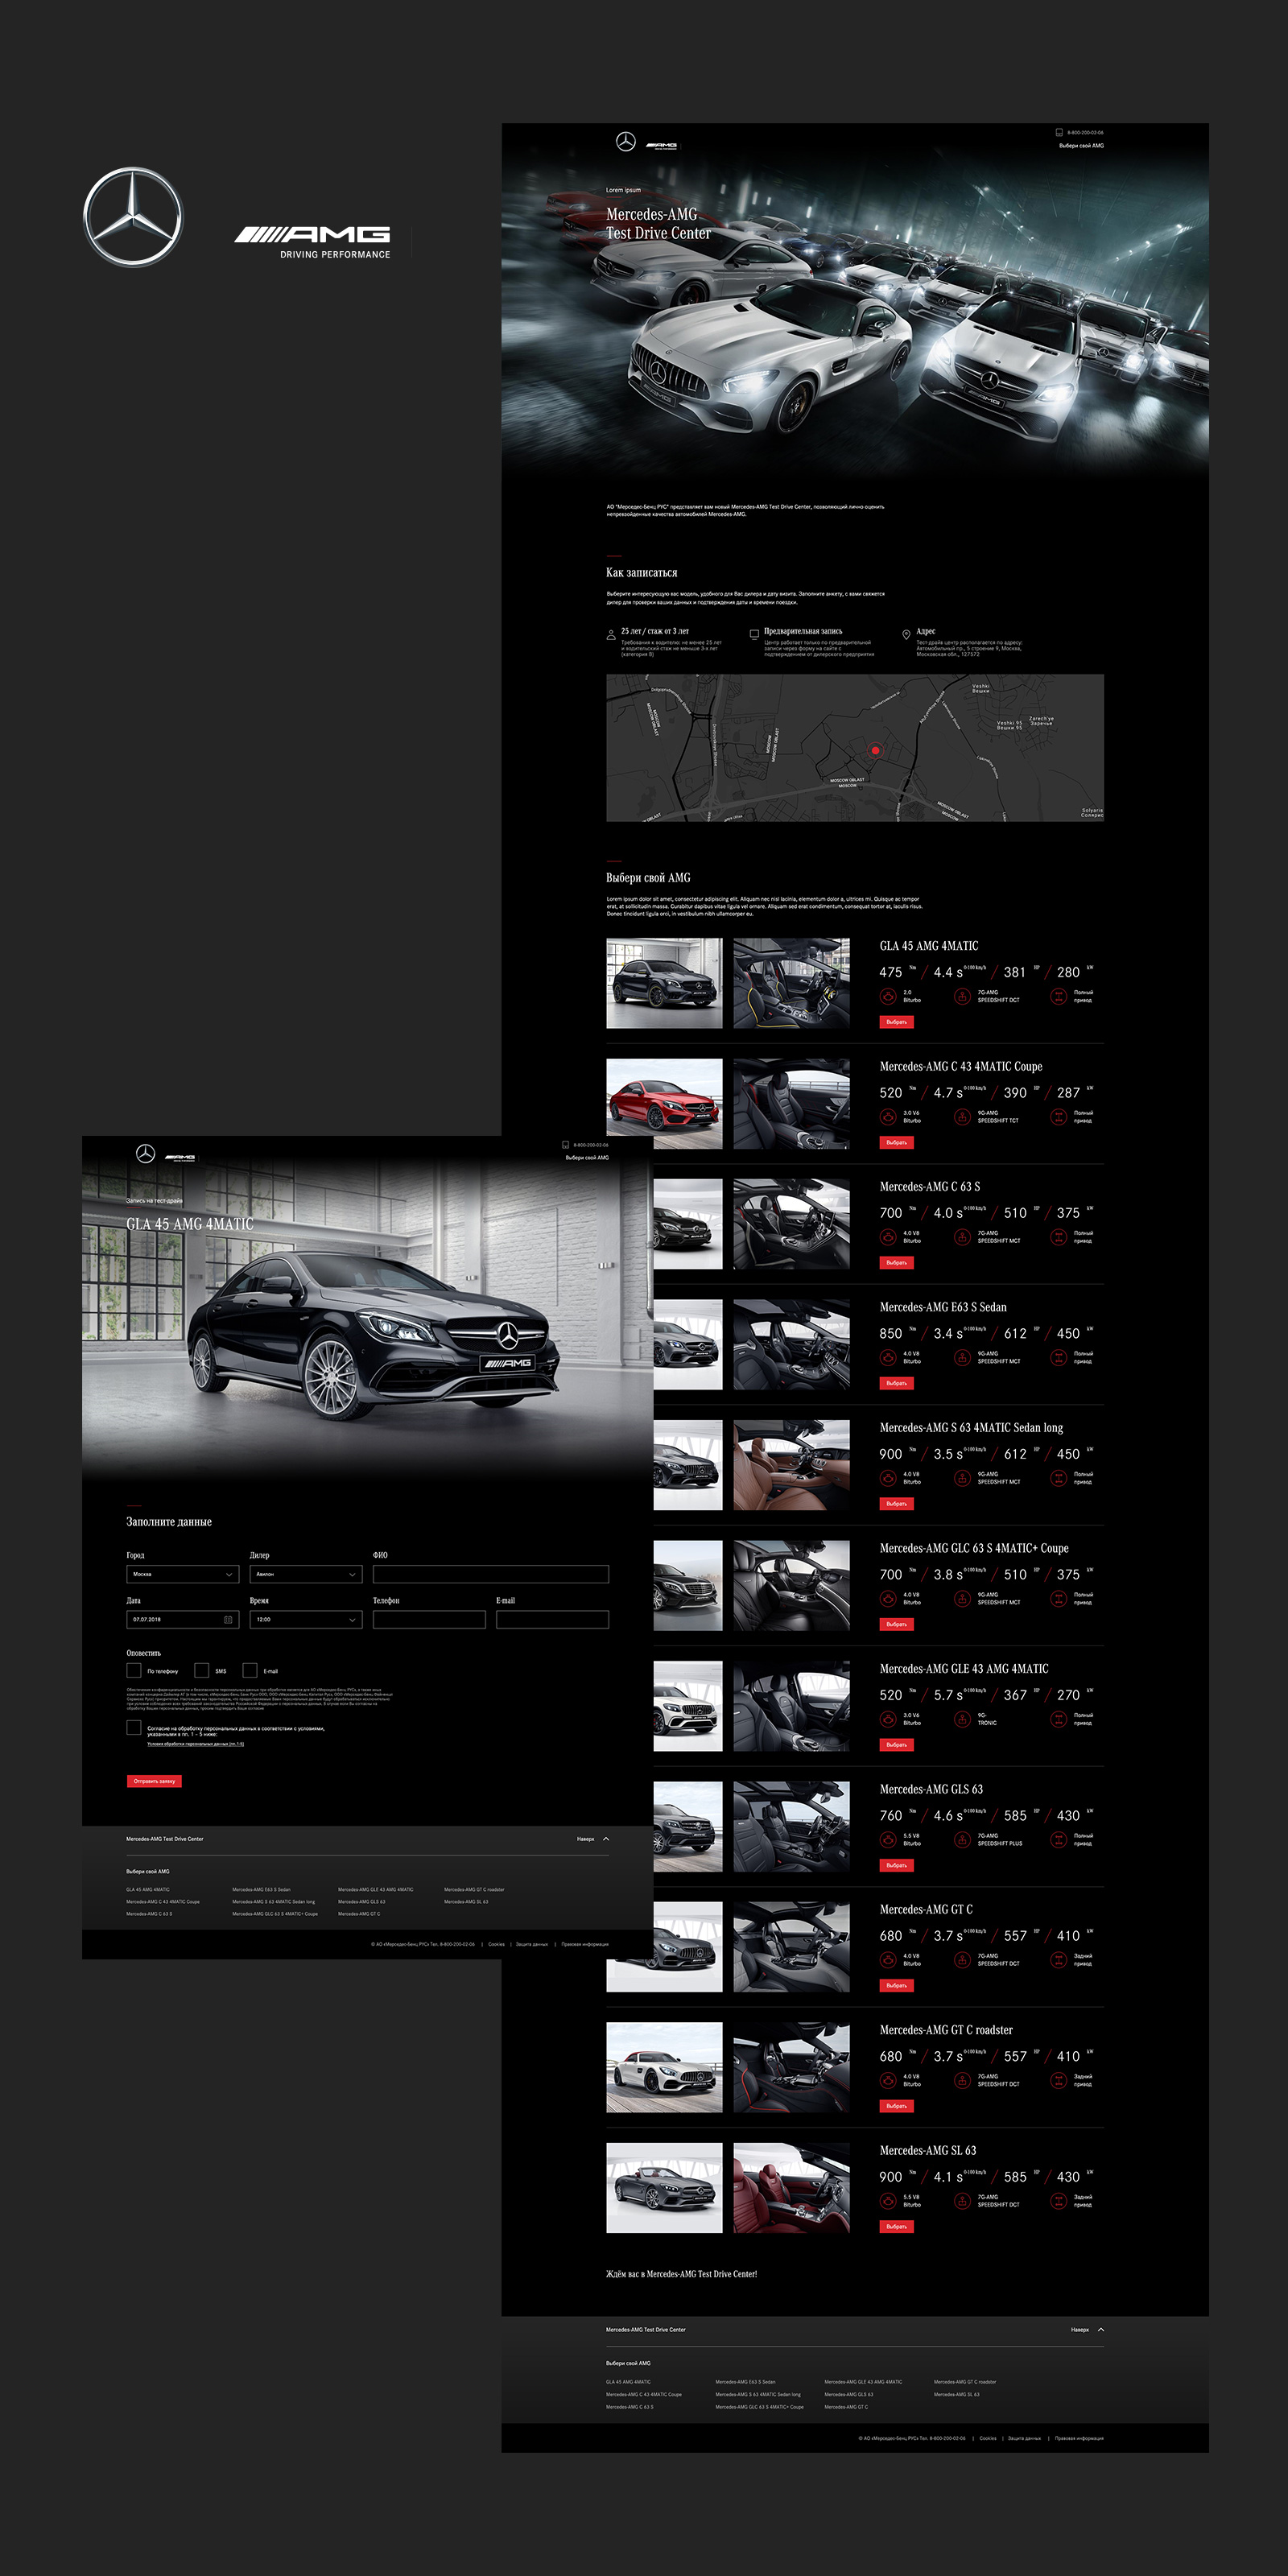1288x2576 pixels.
Task: Click the gearbox icon in the GLC 63 S 4MATIC+ Coupe row
Action: (962, 1599)
